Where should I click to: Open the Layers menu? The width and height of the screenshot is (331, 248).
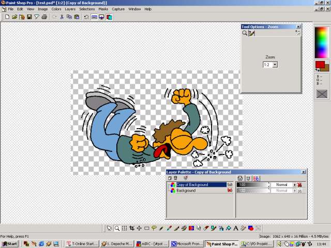click(x=70, y=9)
